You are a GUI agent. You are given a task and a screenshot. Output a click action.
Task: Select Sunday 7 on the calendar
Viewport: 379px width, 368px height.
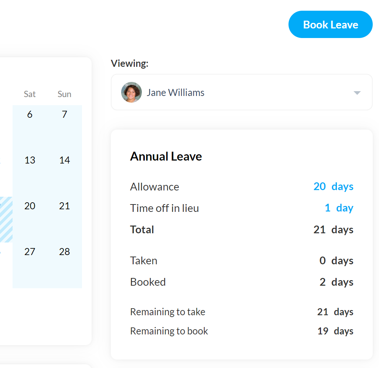coord(65,128)
